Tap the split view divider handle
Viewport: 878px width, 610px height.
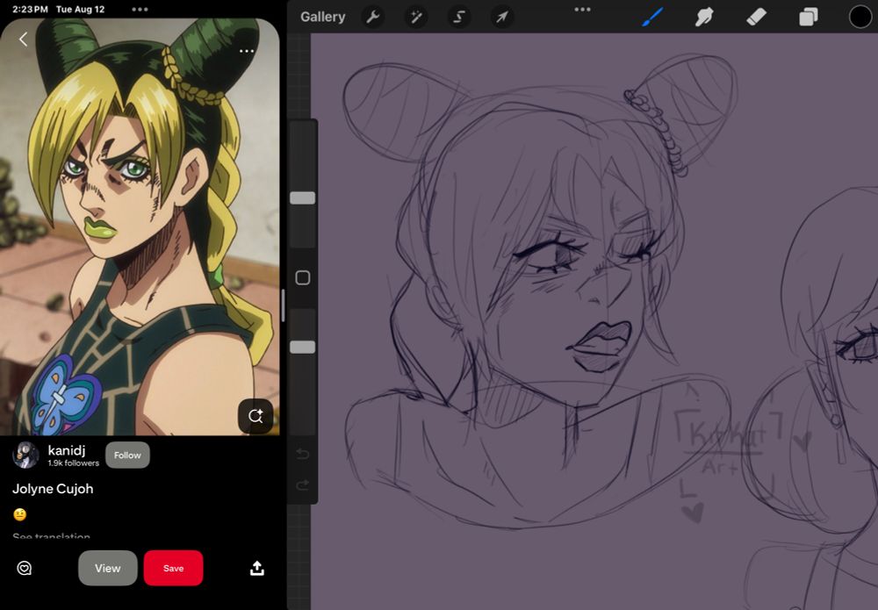point(284,305)
